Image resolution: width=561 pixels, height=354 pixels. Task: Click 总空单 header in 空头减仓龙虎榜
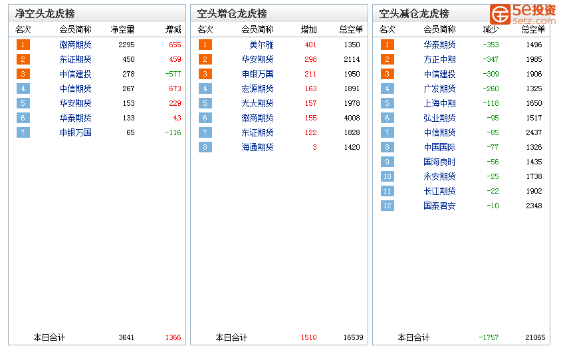(x=533, y=29)
